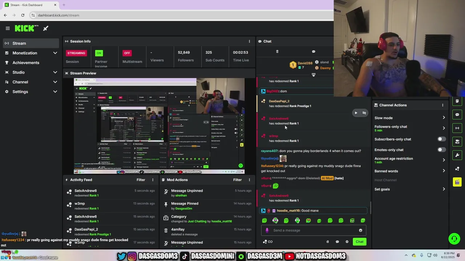465x261 pixels.
Task: Expand Banned words settings
Action: pos(409,171)
